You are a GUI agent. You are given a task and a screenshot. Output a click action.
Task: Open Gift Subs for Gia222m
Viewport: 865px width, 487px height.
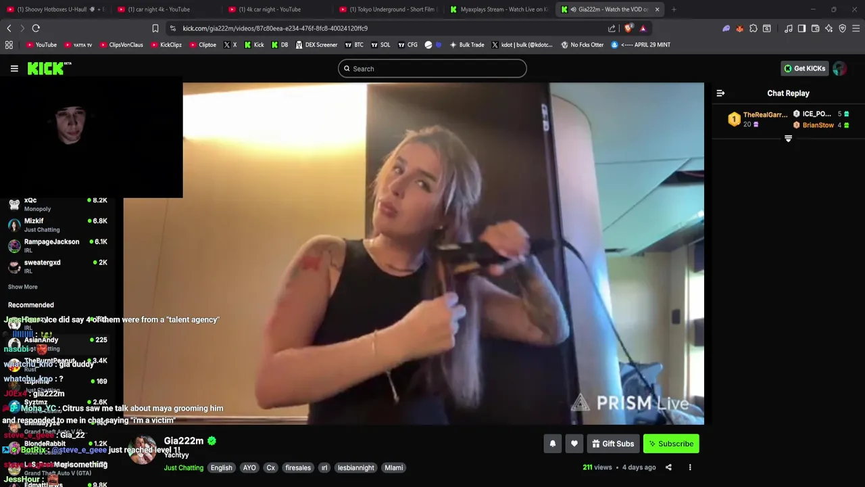[x=613, y=444]
